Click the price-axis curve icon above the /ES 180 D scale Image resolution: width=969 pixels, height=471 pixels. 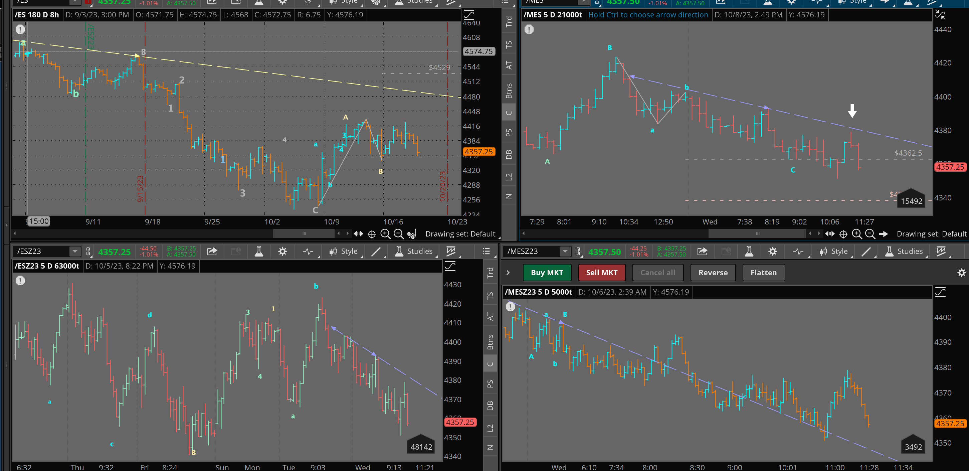pyautogui.click(x=469, y=15)
